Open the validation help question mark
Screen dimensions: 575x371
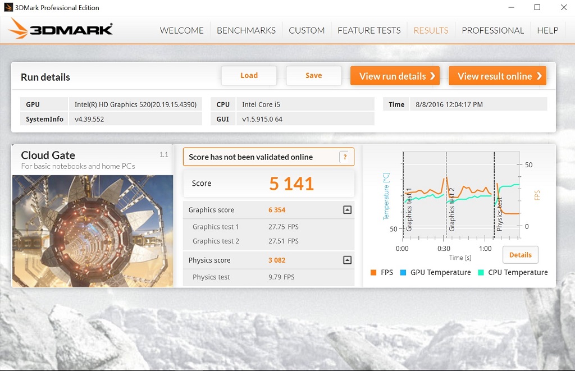click(x=345, y=157)
